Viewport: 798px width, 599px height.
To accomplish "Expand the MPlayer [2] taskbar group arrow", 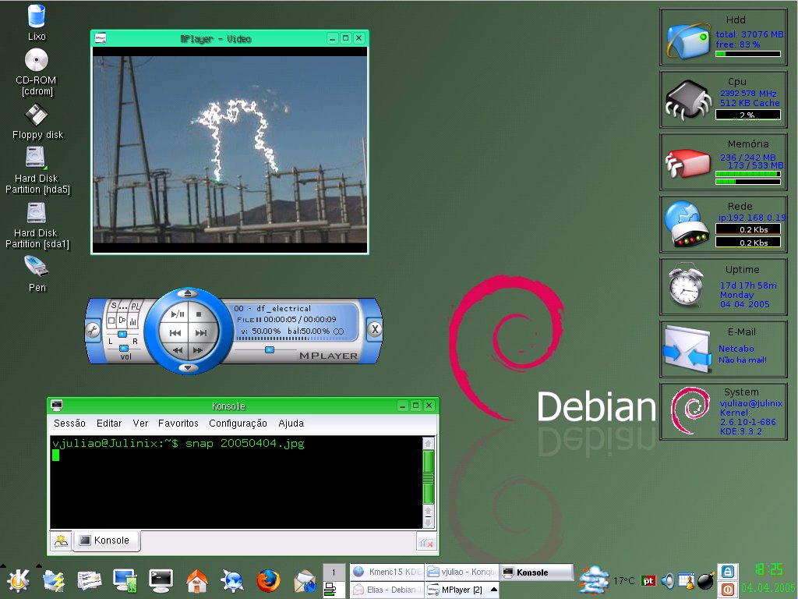I will [x=493, y=590].
